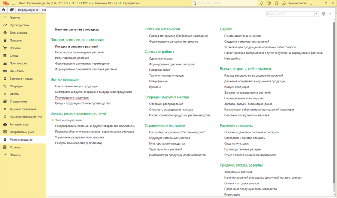
Task: Open Пересадка и перемещение растений
Action: pos(79,52)
